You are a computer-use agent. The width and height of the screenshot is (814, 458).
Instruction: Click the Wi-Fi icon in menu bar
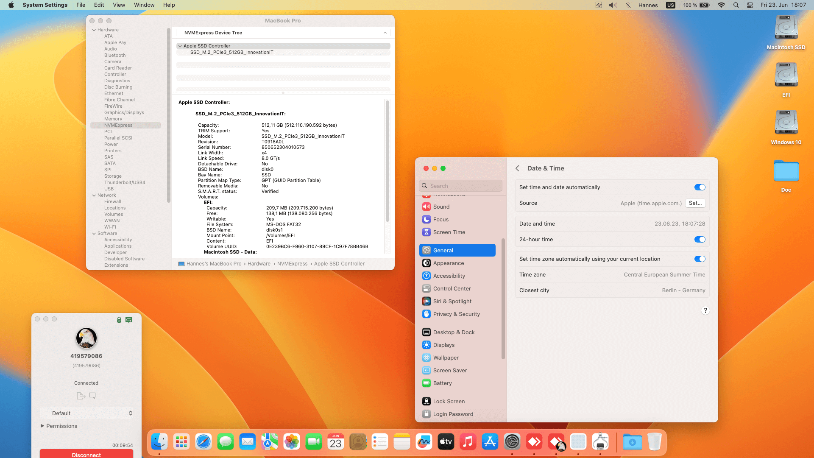(x=721, y=5)
